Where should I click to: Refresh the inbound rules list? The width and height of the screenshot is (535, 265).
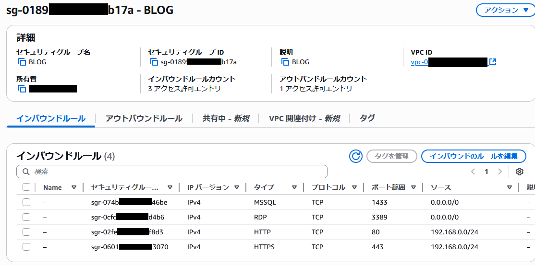[x=356, y=156]
